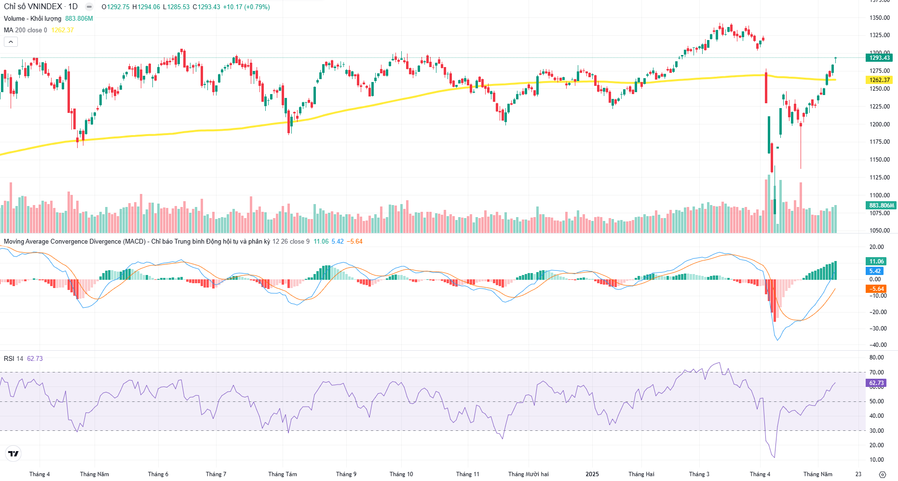This screenshot has width=898, height=481.
Task: Click the 62.73 value in the RSI legend
Action: (35, 358)
